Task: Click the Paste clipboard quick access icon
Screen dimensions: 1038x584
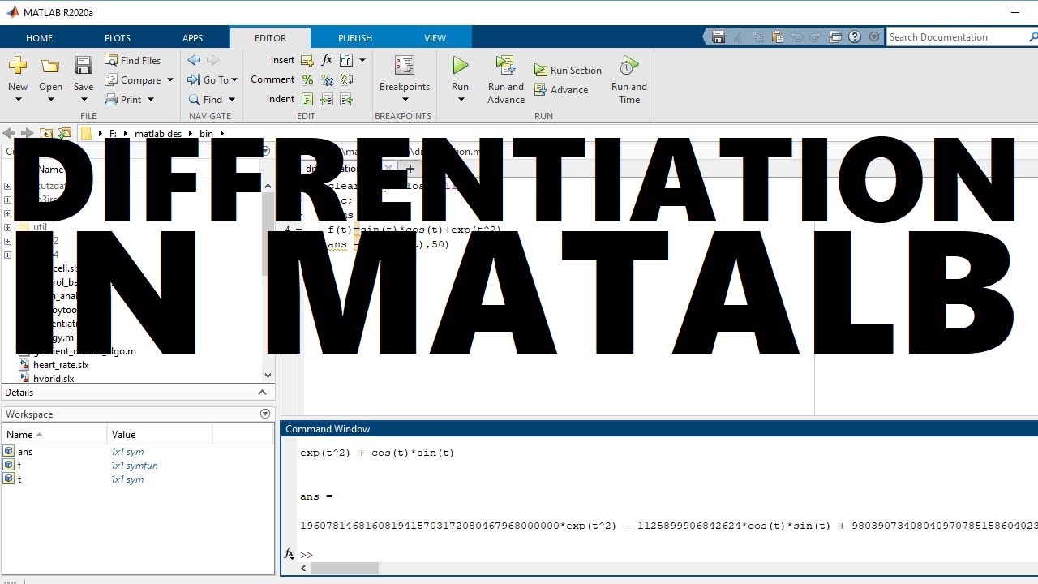Action: point(777,36)
